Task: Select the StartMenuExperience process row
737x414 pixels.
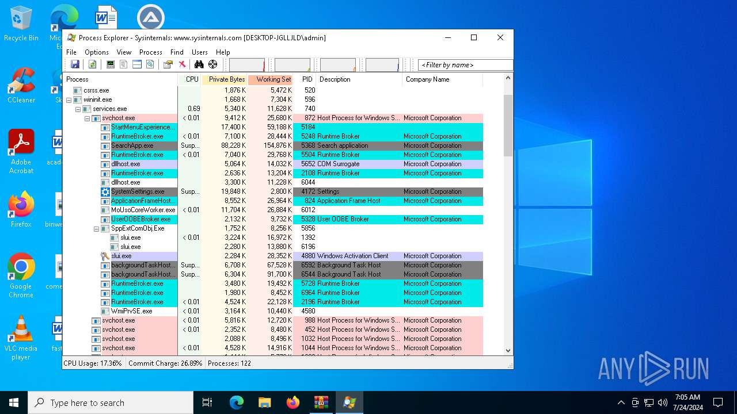Action: point(273,127)
